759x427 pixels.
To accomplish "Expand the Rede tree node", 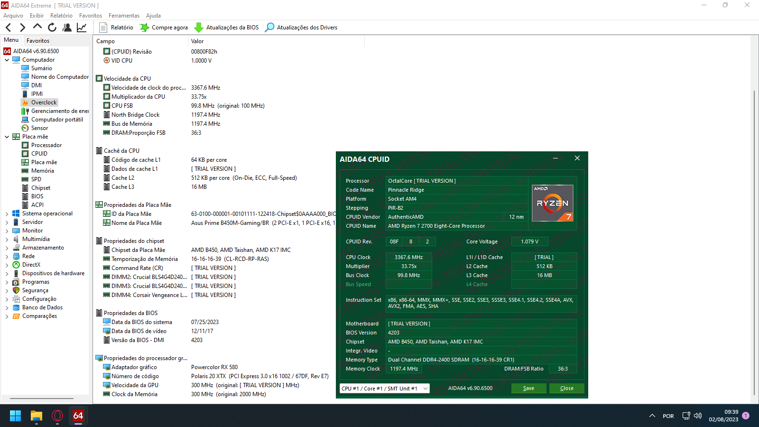I will click(7, 256).
